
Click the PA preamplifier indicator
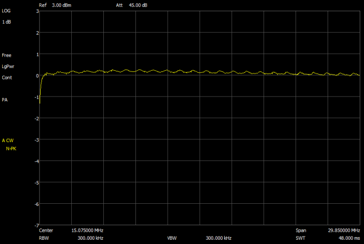click(x=5, y=100)
